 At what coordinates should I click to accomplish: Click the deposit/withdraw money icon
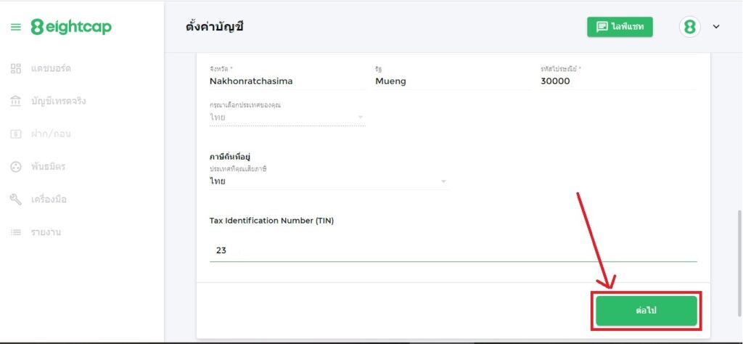tap(16, 134)
